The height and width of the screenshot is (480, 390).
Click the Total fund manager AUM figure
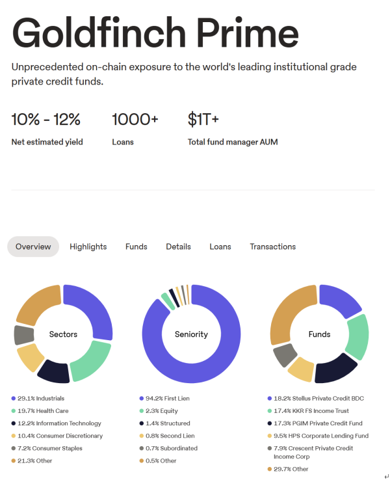tap(203, 120)
